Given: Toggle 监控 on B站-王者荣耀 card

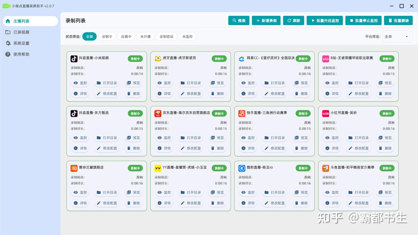Looking at the screenshot, I should click(332, 83).
